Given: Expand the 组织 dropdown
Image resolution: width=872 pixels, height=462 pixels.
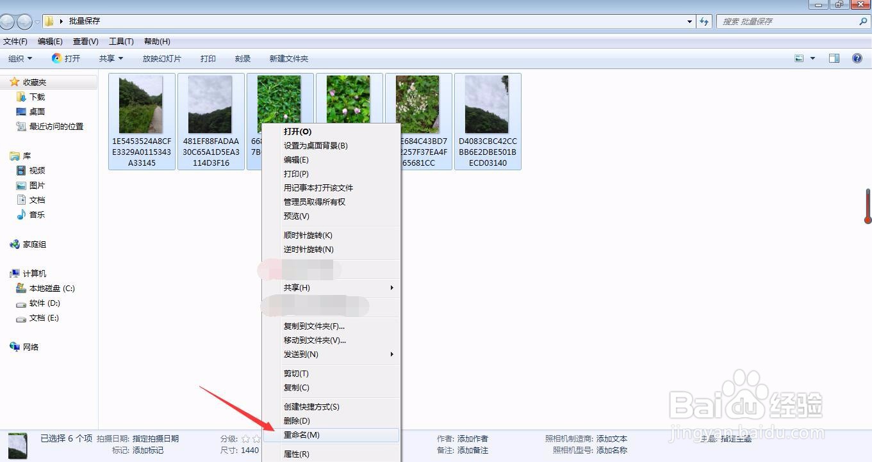Looking at the screenshot, I should tap(20, 58).
